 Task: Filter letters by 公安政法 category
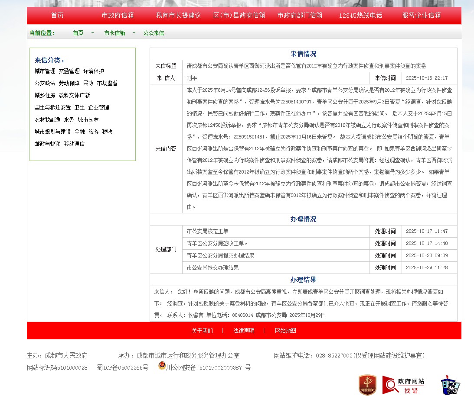pos(45,83)
